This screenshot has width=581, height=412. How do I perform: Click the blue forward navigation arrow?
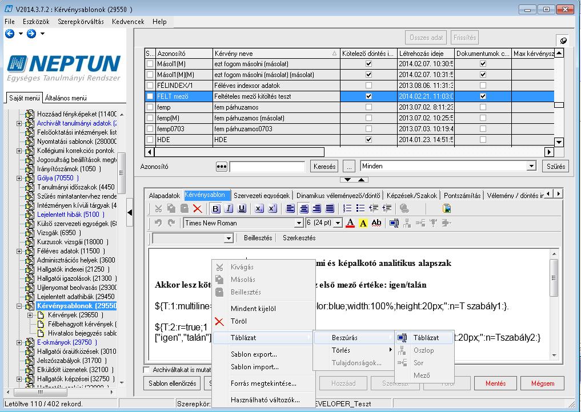tap(31, 34)
